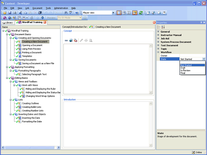Viewport: 207px width, 155px height.
Task: Select Using Print Preview topic
Action: [31, 49]
